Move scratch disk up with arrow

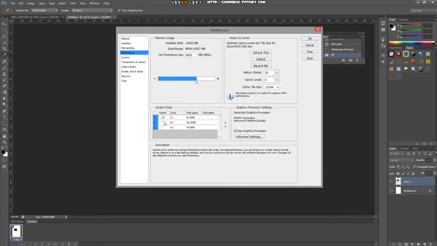(x=225, y=123)
